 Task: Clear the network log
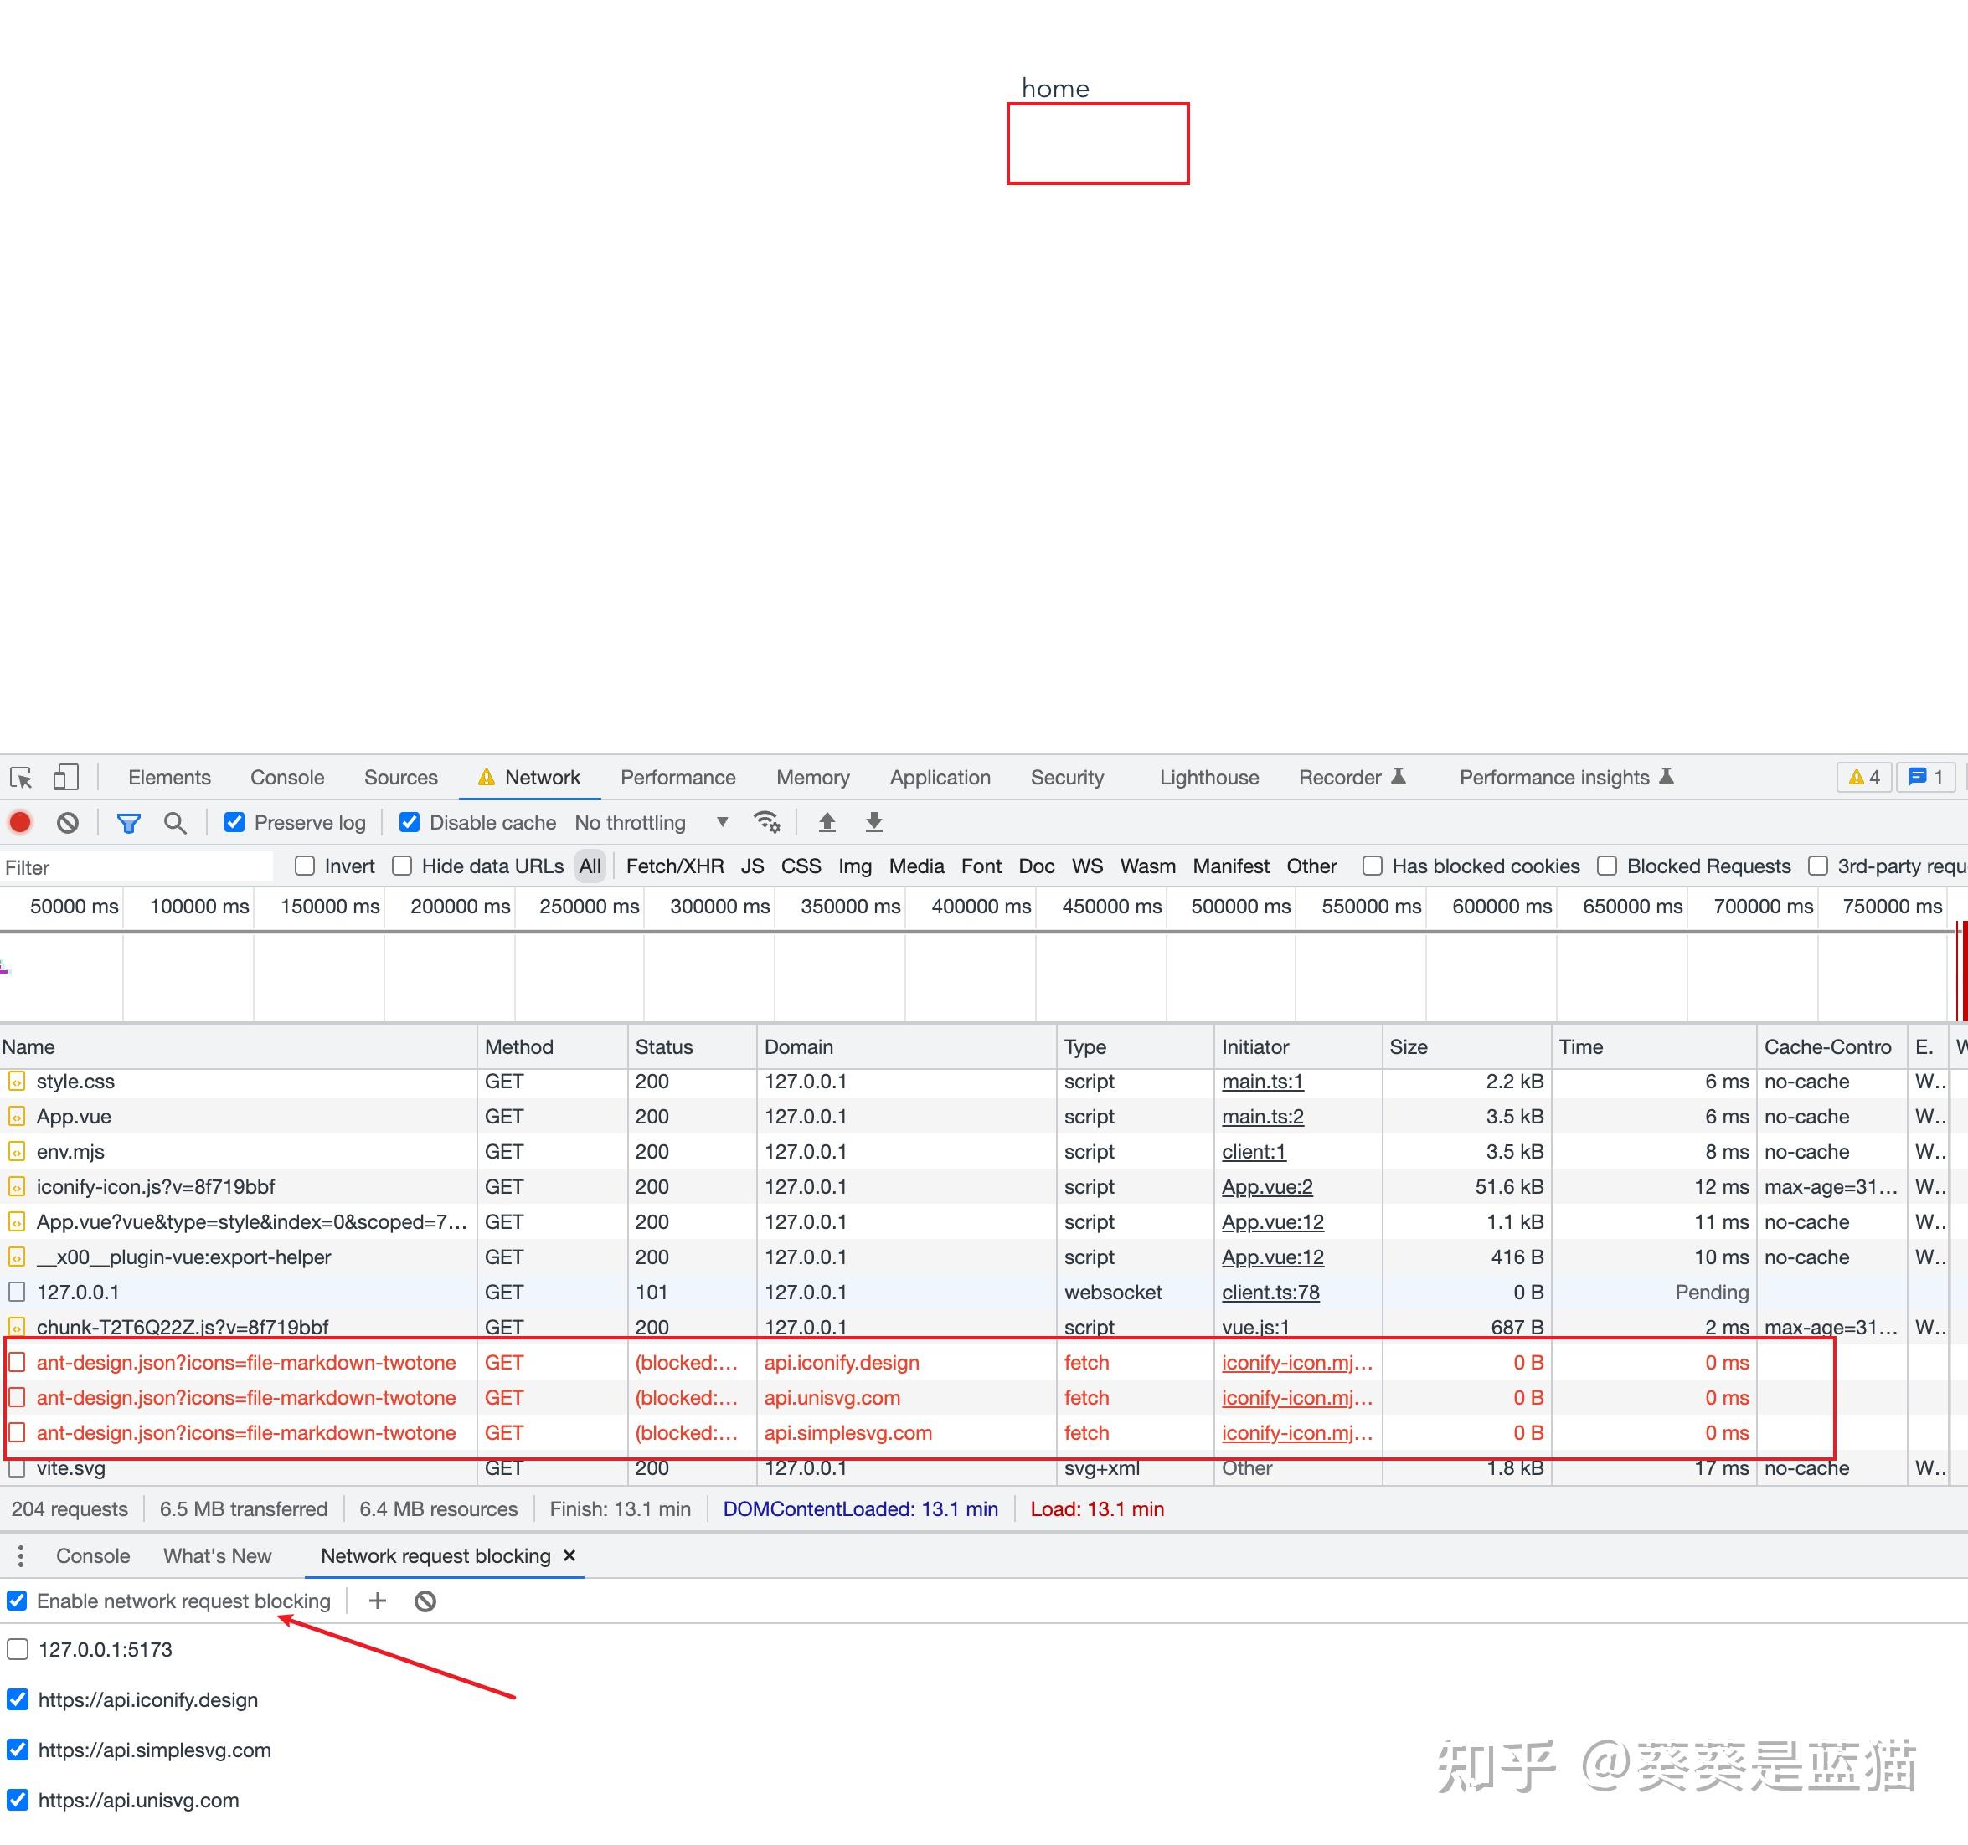pos(66,823)
